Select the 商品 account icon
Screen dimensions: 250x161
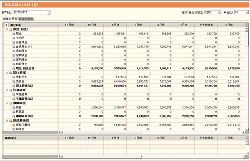[x=14, y=107]
